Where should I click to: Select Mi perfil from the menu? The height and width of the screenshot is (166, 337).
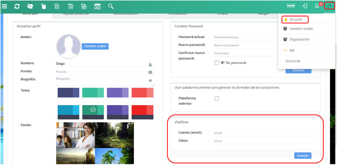pos(296,20)
